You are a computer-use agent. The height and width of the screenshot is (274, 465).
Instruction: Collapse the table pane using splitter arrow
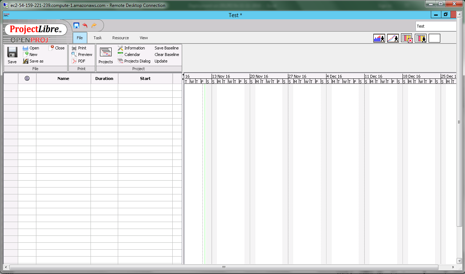pos(183,74)
